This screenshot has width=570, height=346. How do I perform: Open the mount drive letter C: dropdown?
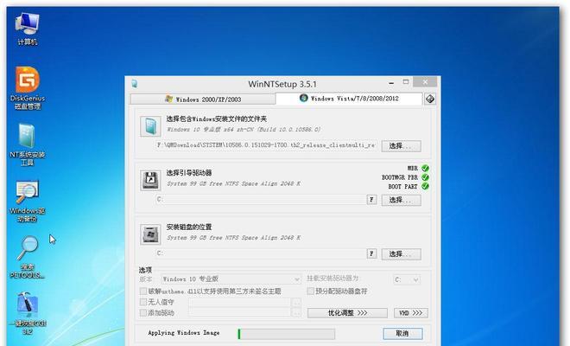coord(407,279)
